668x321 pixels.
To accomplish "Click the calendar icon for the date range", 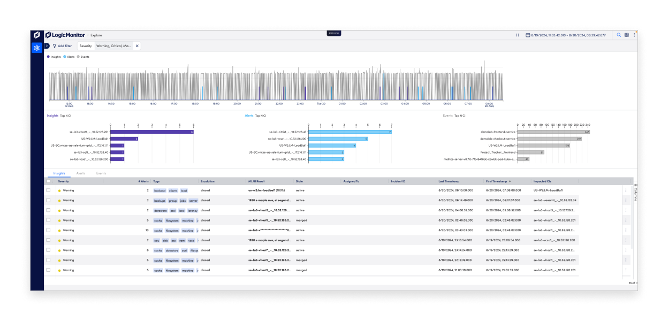I will pyautogui.click(x=527, y=34).
